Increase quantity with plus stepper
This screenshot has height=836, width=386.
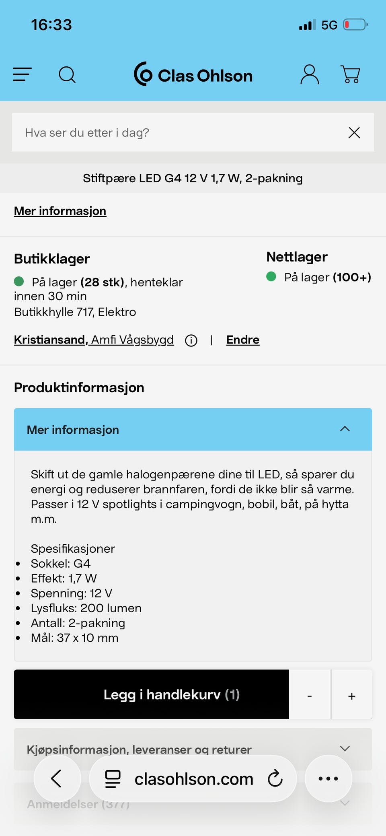pyautogui.click(x=351, y=695)
